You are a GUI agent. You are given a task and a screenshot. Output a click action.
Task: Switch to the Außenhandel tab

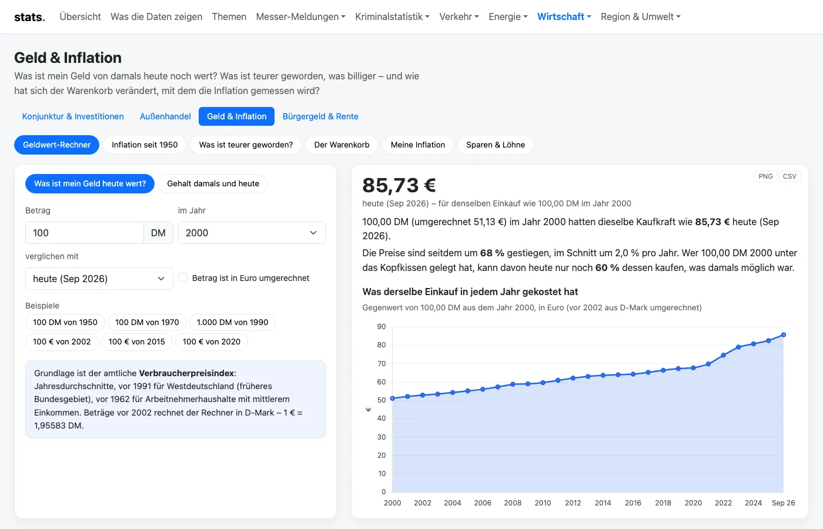165,116
